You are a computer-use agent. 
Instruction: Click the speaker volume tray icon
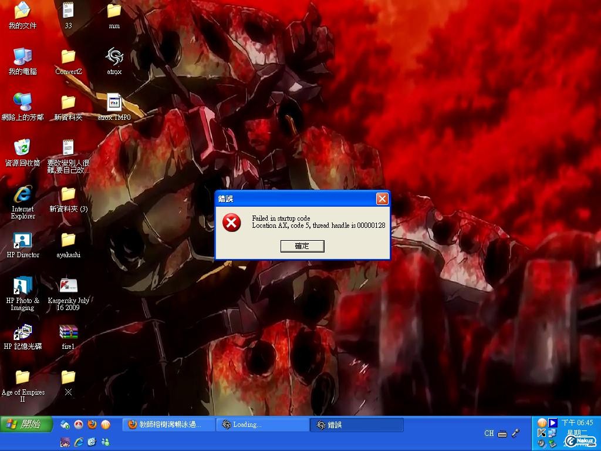(x=542, y=443)
